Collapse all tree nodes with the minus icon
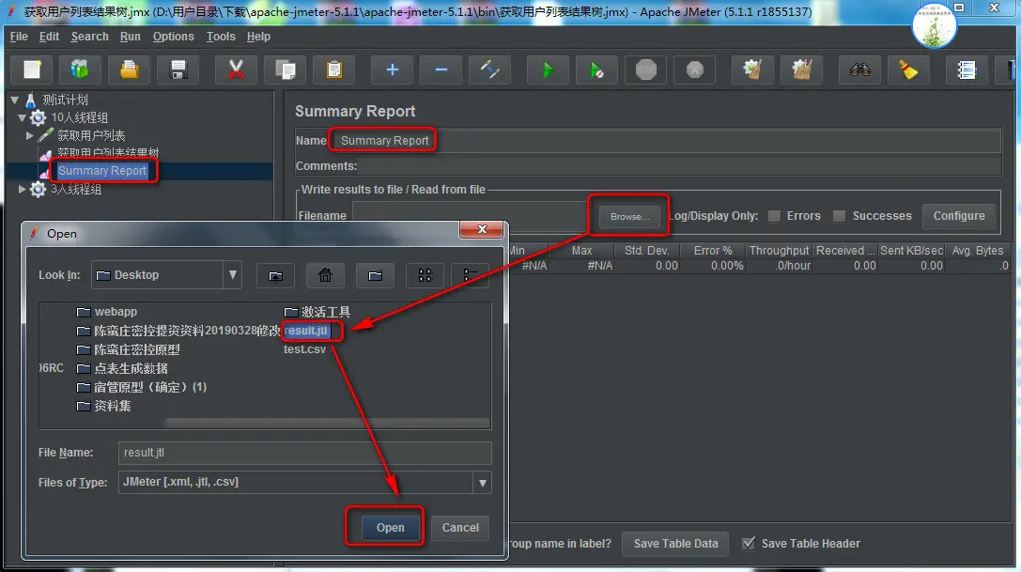1021x572 pixels. click(x=441, y=70)
